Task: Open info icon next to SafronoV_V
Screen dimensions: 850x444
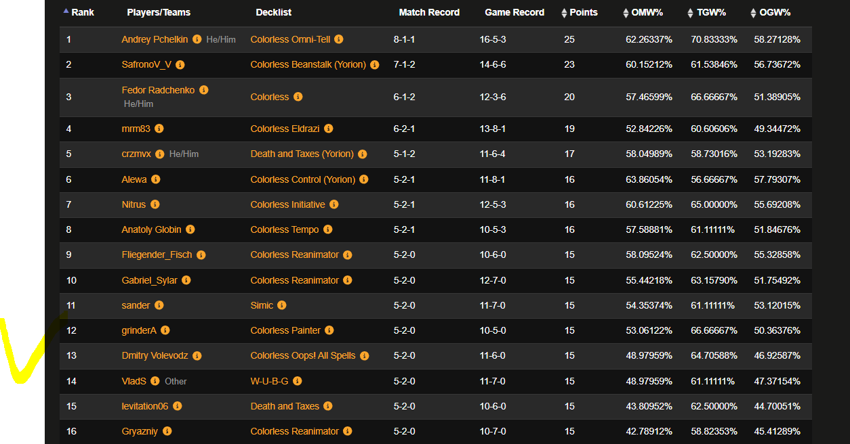Action: click(x=180, y=65)
